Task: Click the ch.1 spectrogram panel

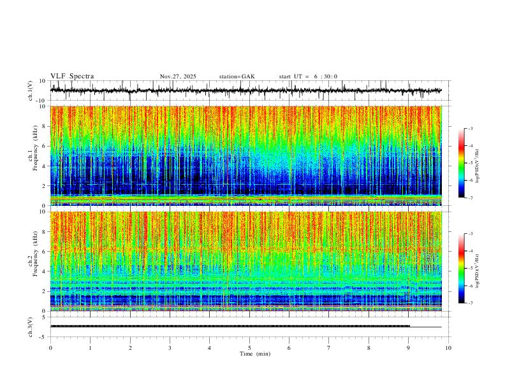Action: pyautogui.click(x=246, y=155)
